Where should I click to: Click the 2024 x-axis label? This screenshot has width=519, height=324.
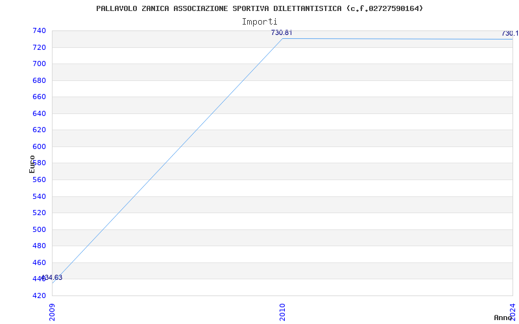pyautogui.click(x=513, y=312)
